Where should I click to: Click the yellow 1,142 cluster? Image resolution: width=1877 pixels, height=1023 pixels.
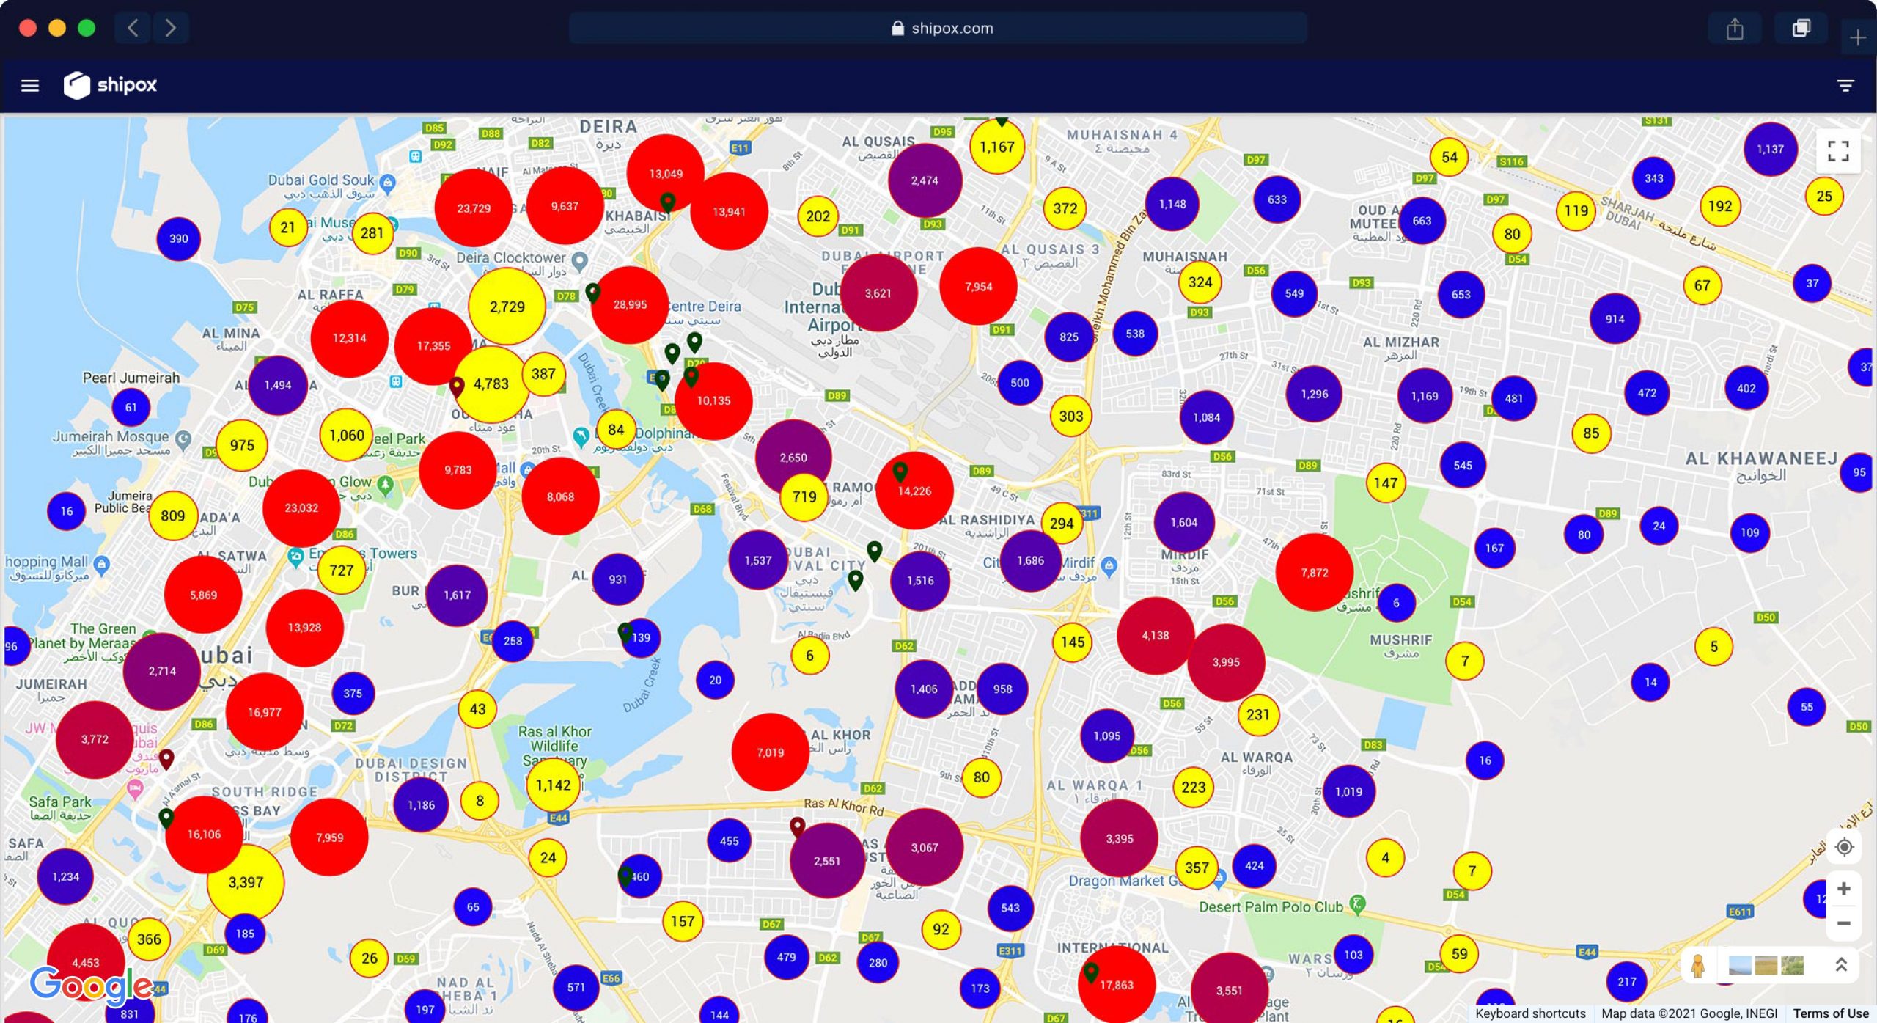pos(554,785)
